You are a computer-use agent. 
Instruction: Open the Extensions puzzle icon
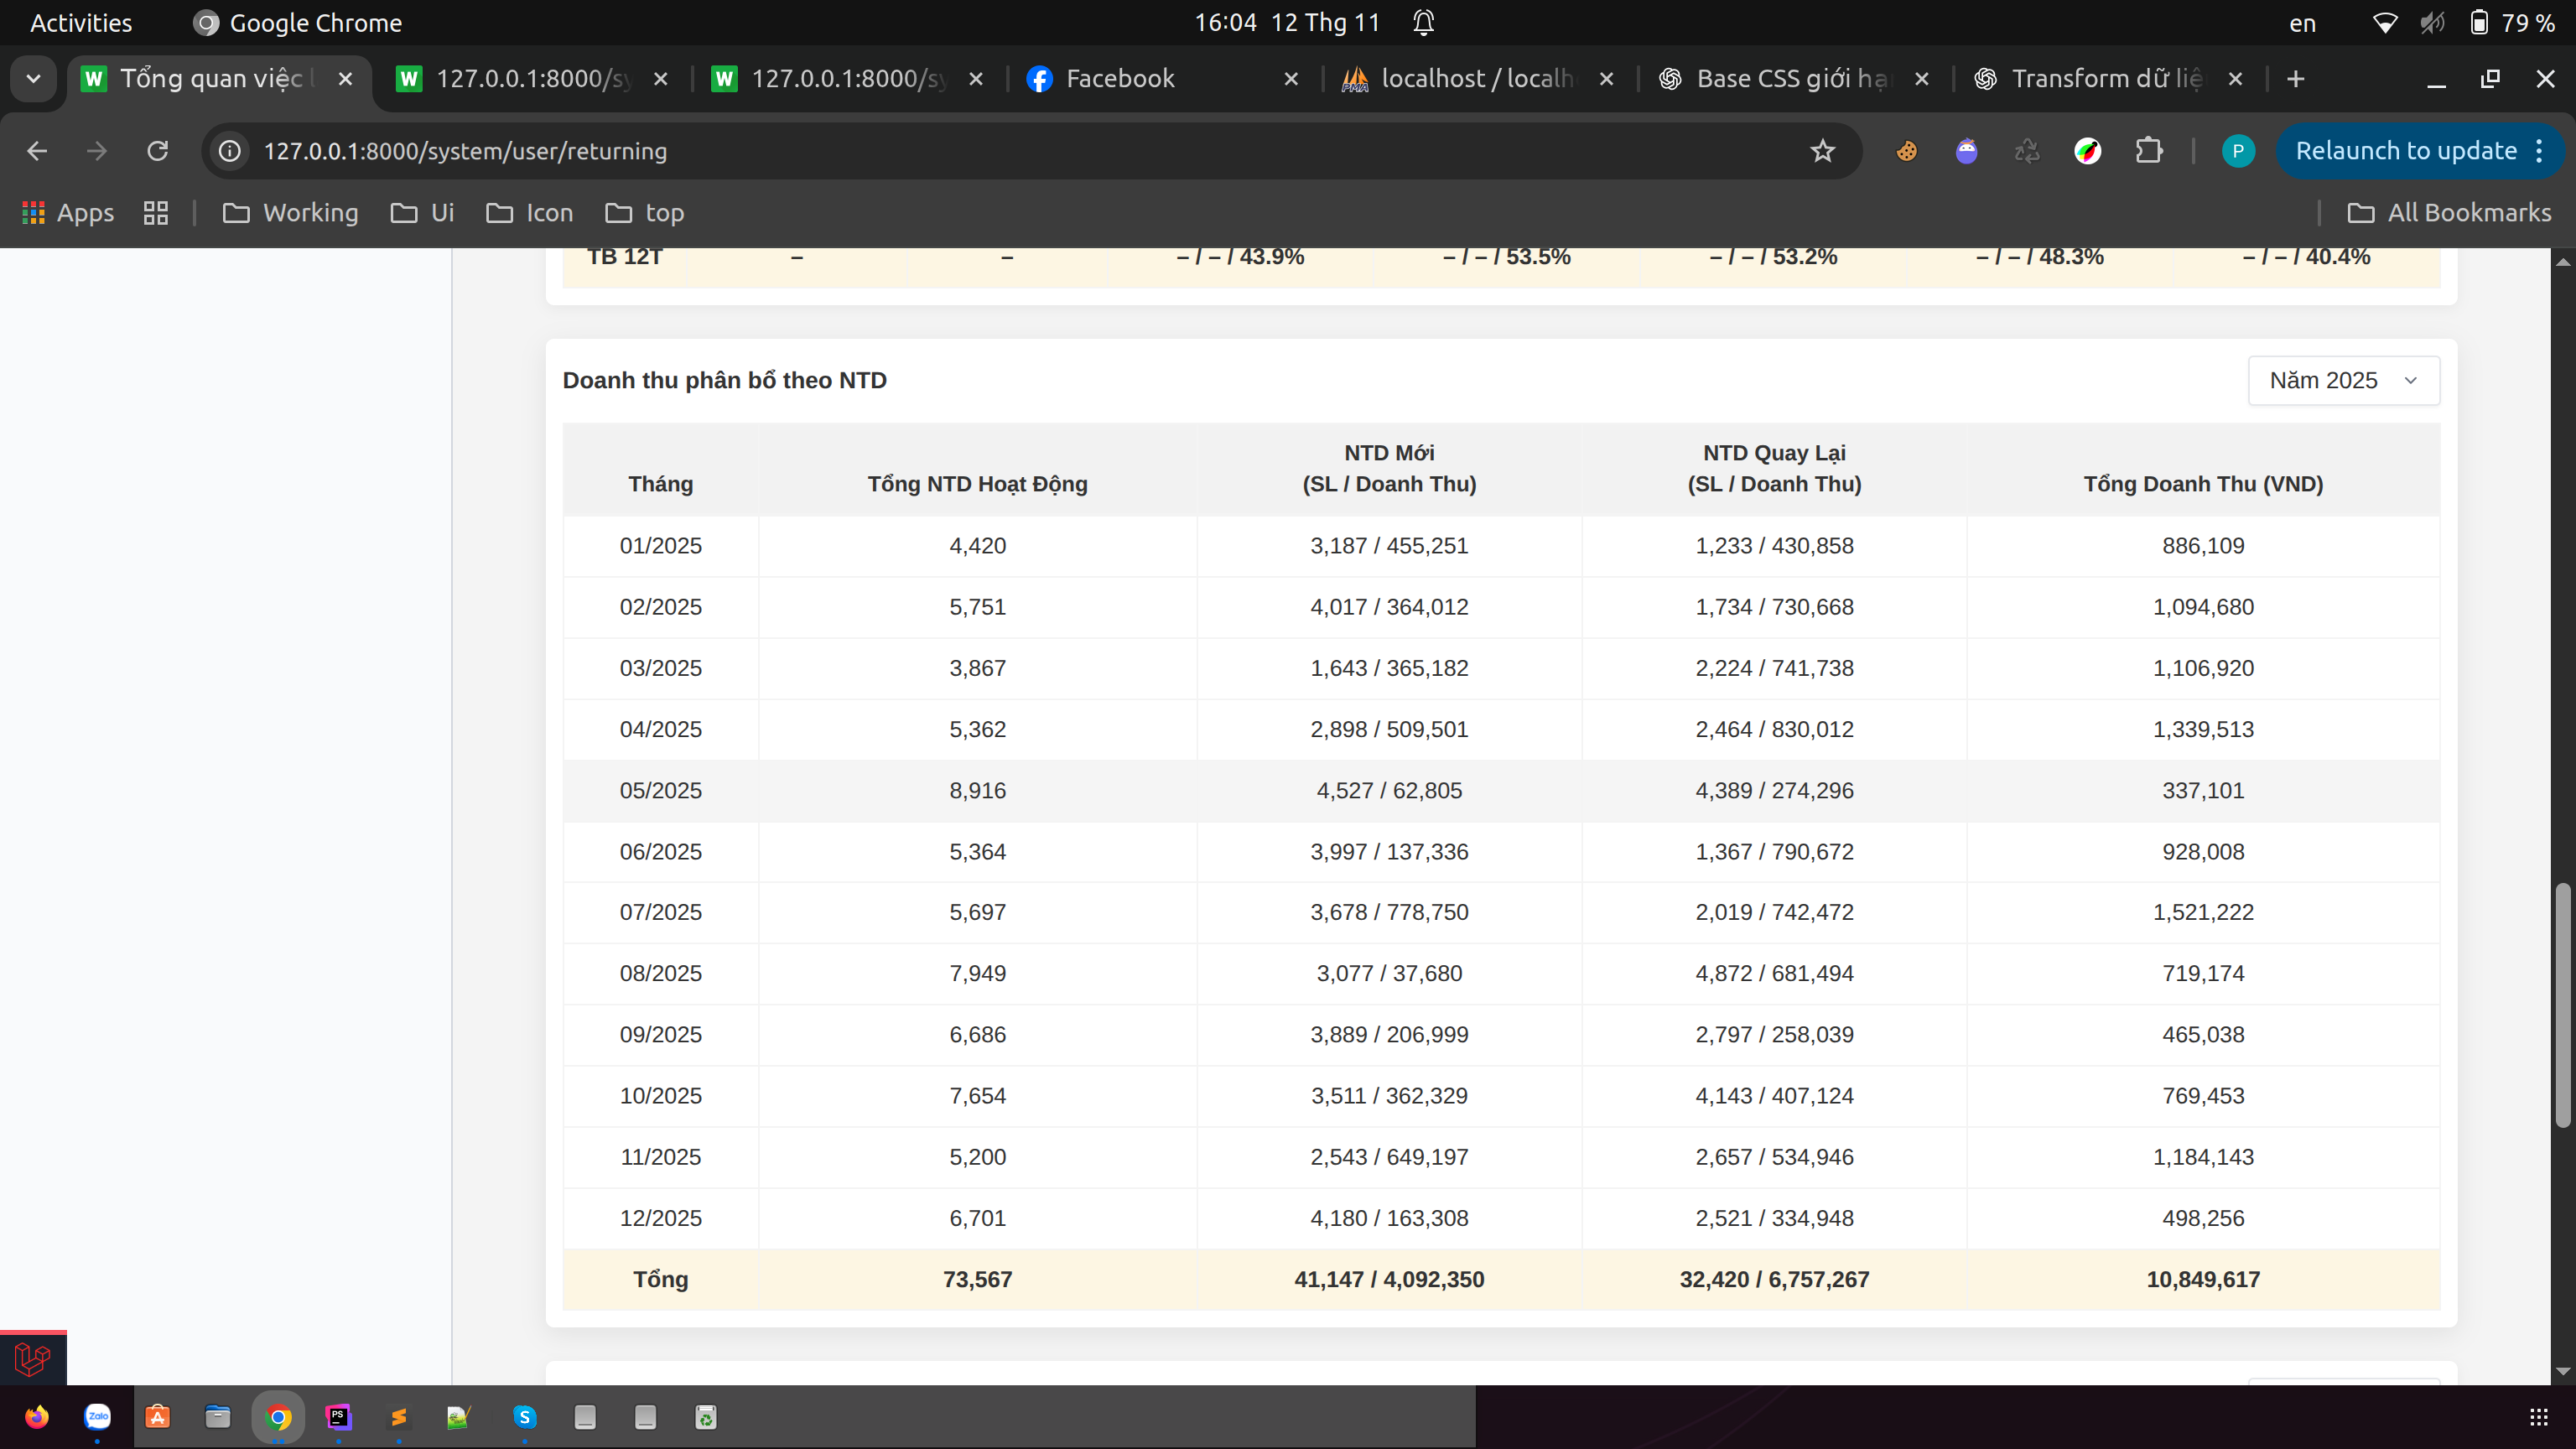2148,151
